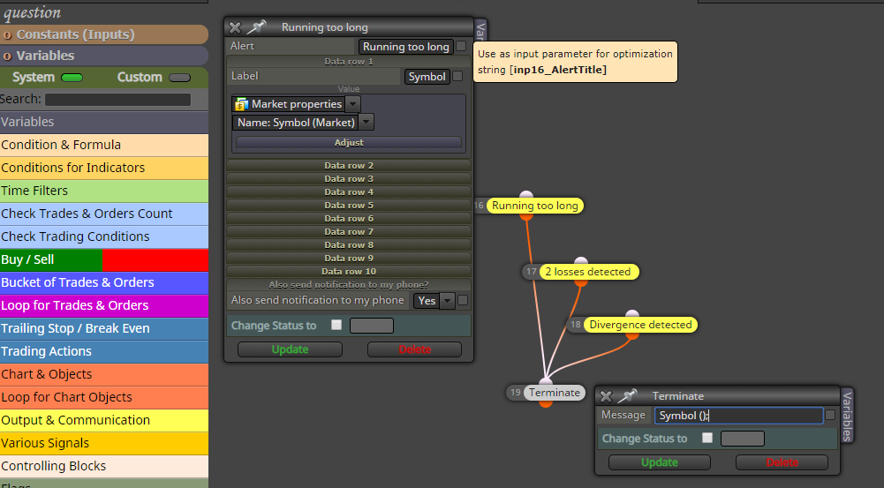The width and height of the screenshot is (884, 488).
Task: Click Delete in Running too long panel
Action: click(414, 349)
